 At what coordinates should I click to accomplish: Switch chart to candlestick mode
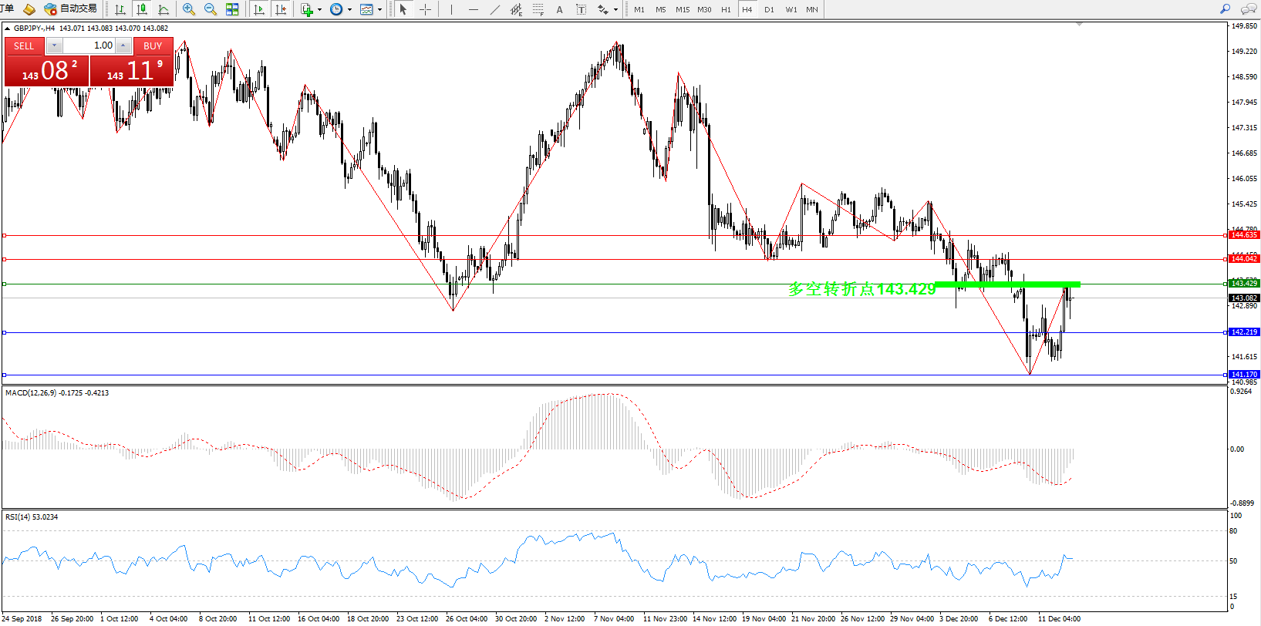tap(142, 9)
